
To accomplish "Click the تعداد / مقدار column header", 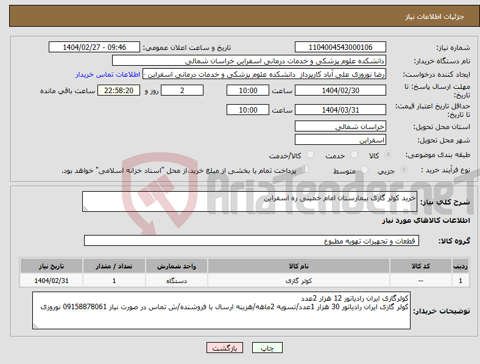I will 114,266.
